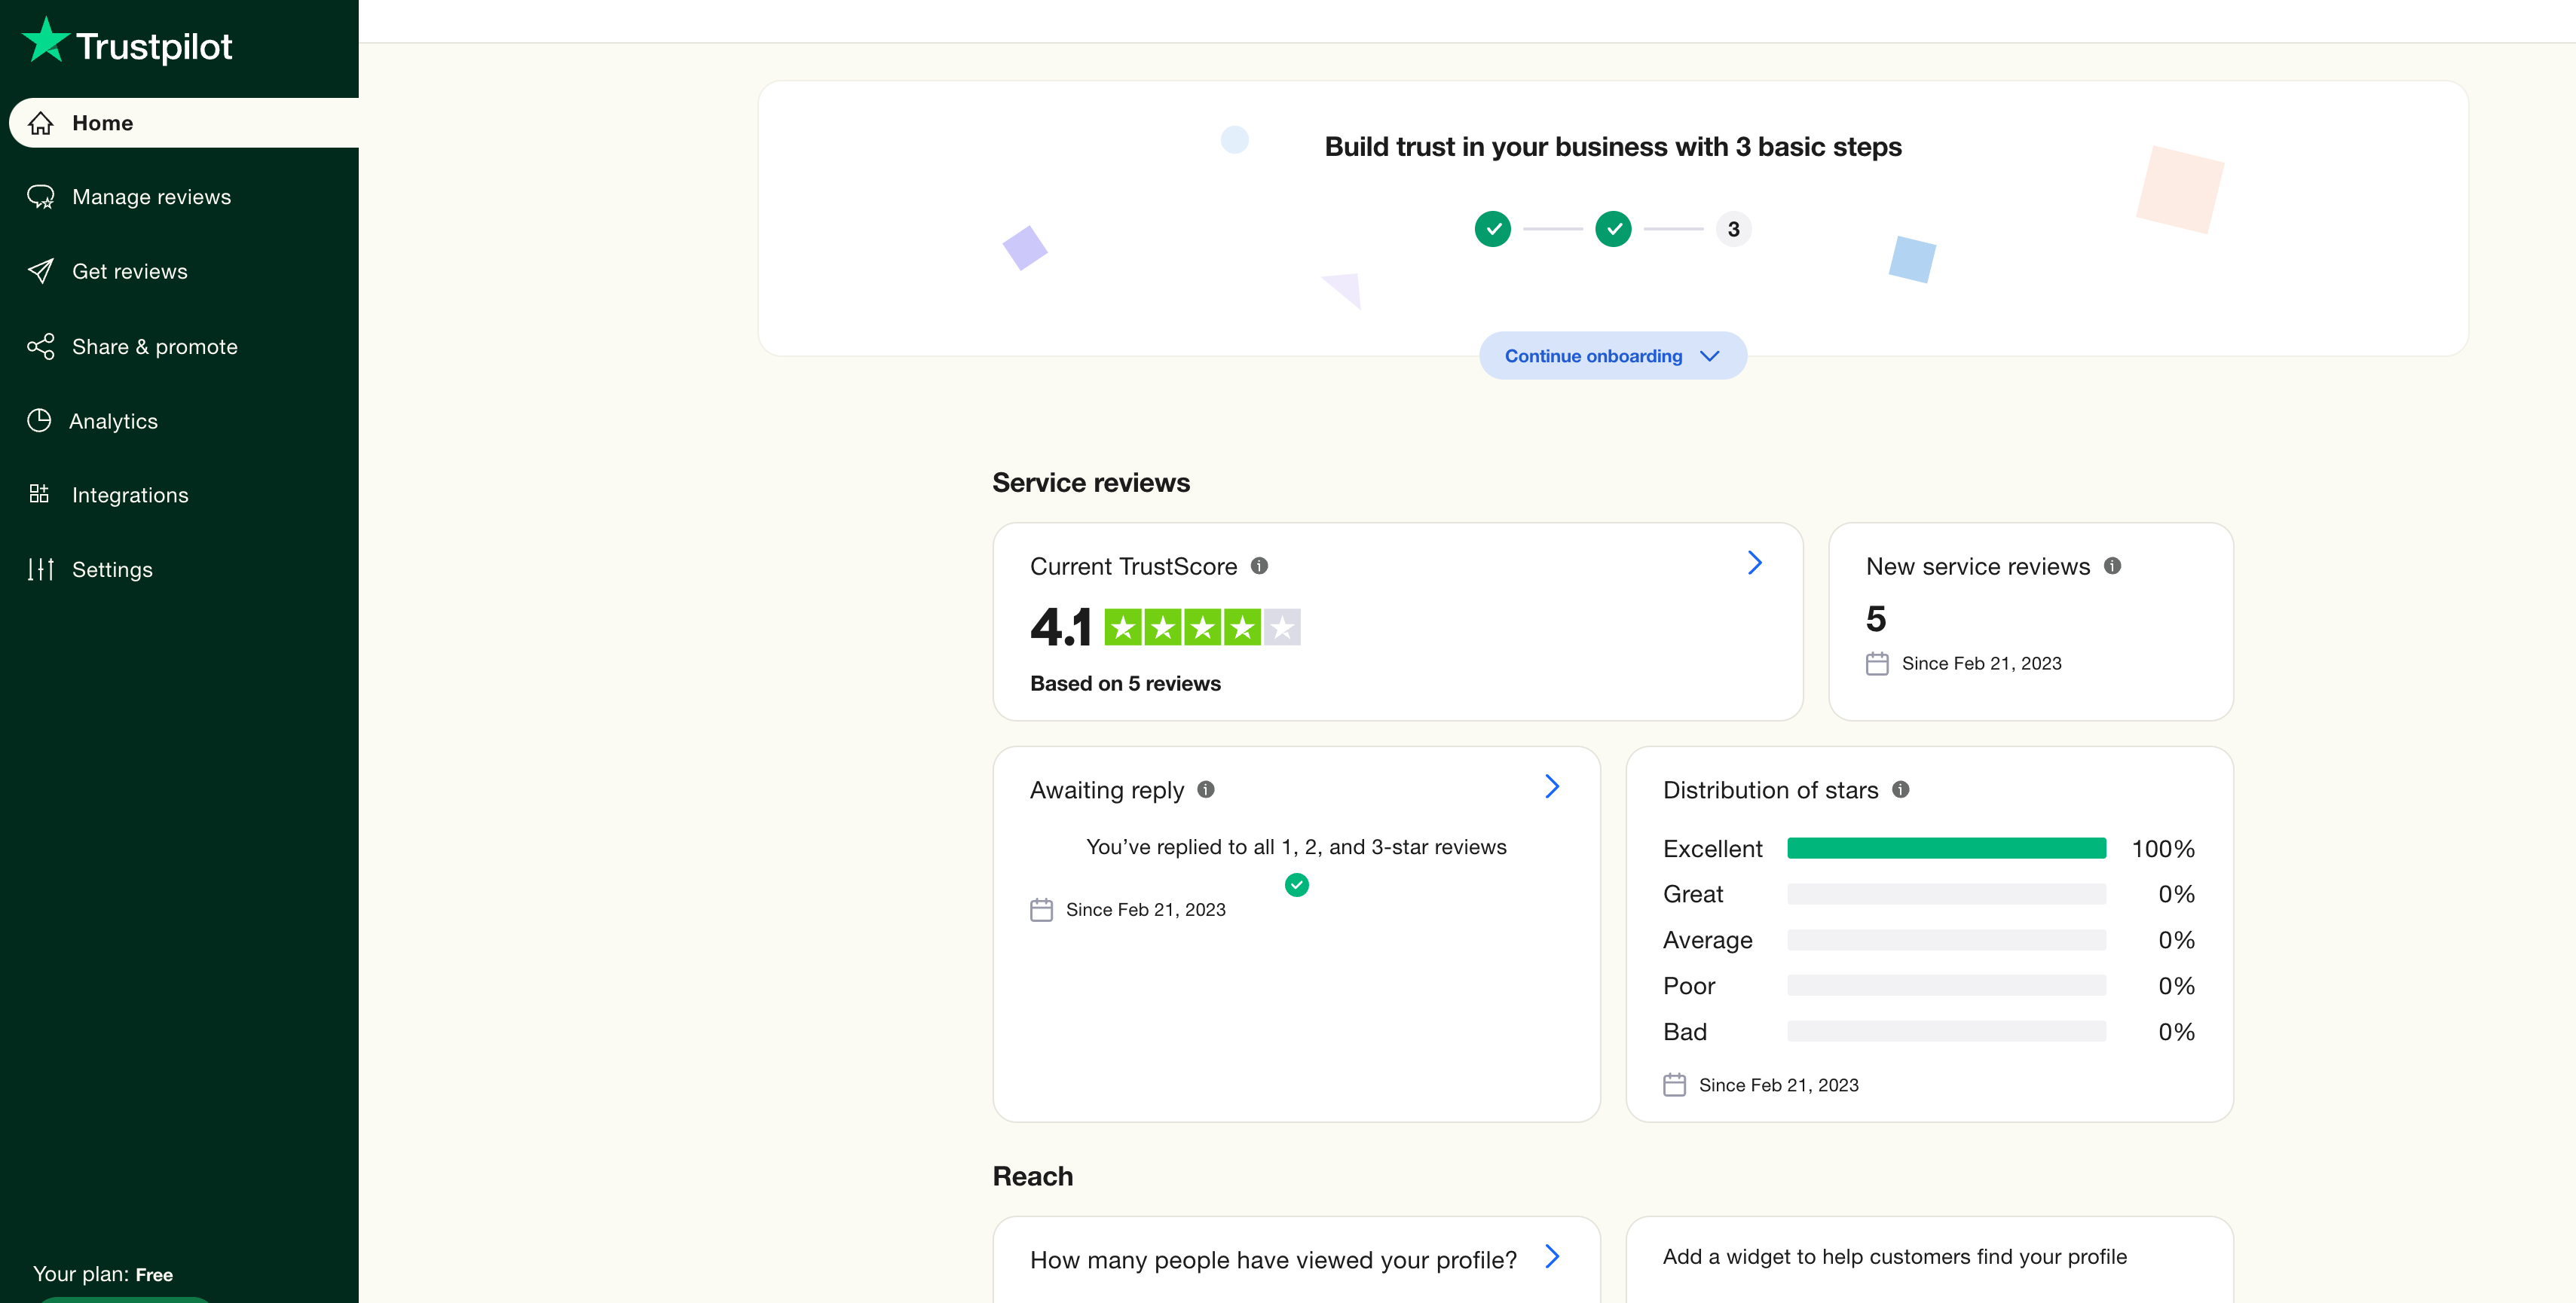This screenshot has width=2576, height=1303.
Task: Open Manage reviews from the sidebar
Action: [151, 197]
